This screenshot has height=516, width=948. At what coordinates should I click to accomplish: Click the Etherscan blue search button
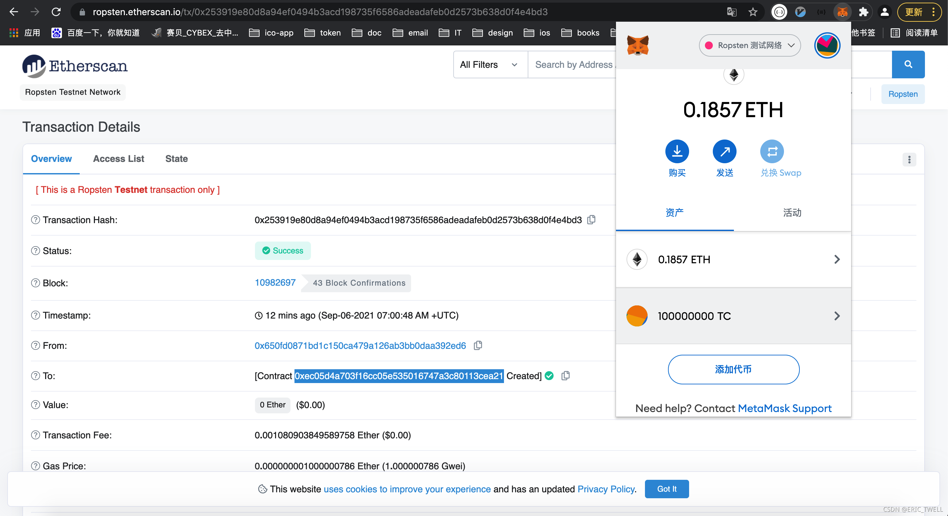[x=908, y=64]
